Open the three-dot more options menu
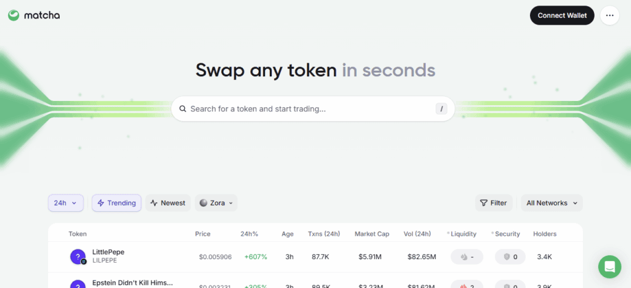Image resolution: width=631 pixels, height=288 pixels. tap(609, 15)
